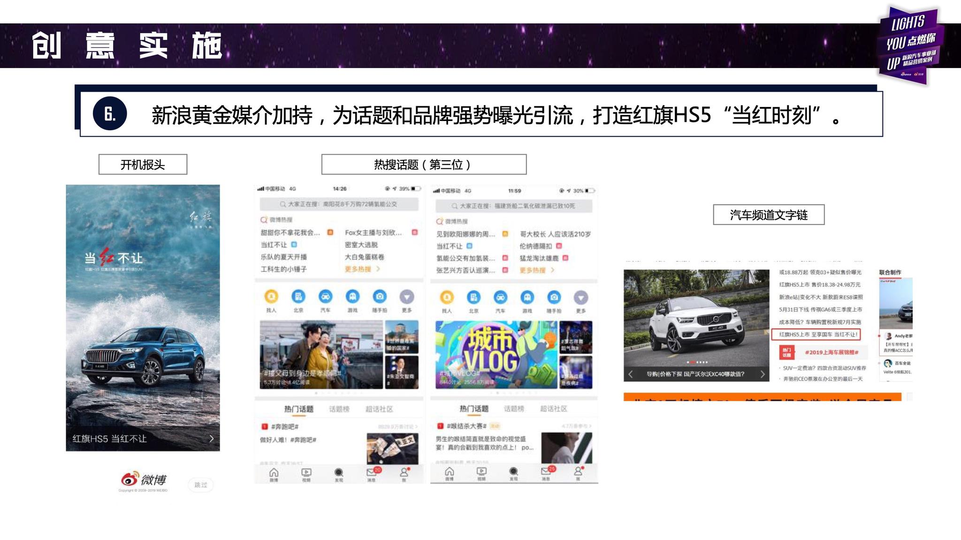This screenshot has width=961, height=540.
Task: Click 当红不让 hot topic in 14:26 screenshot
Action: [274, 245]
